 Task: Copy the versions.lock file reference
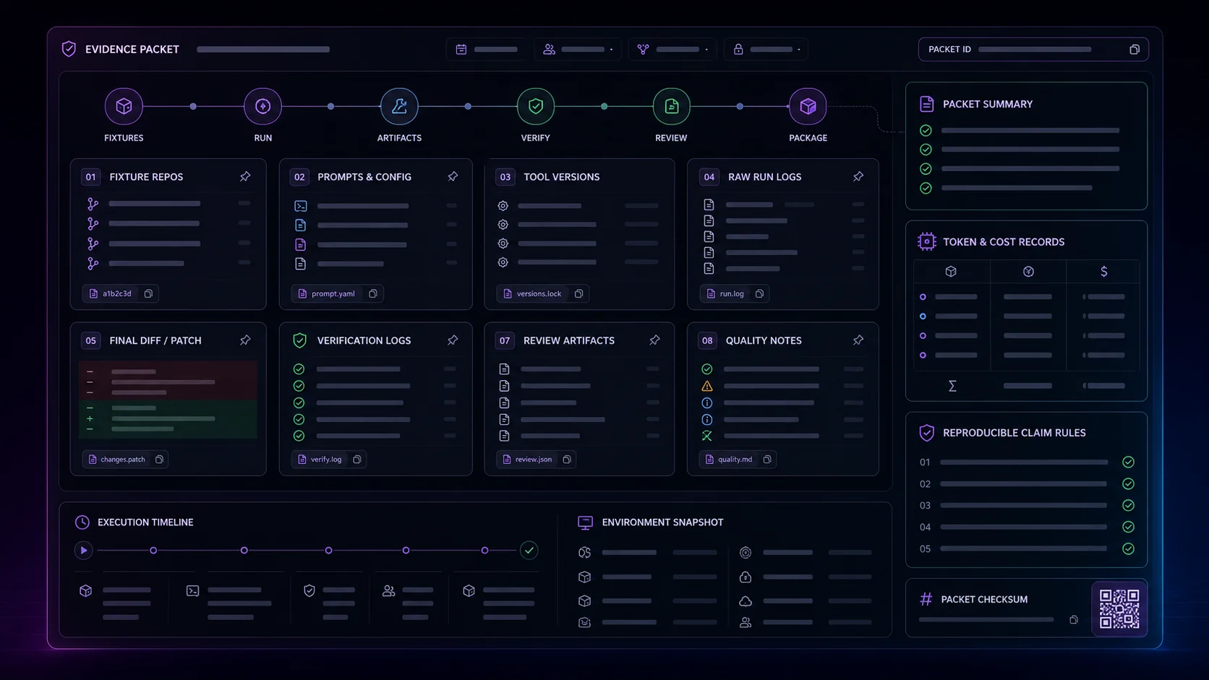(x=578, y=293)
